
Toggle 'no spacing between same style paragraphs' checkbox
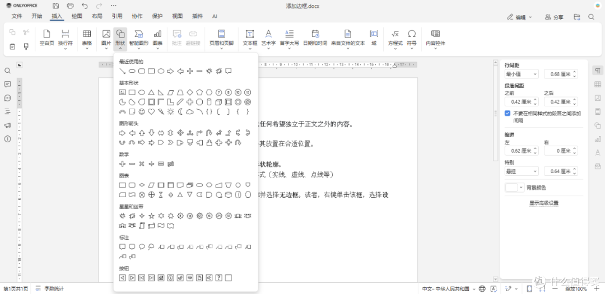pyautogui.click(x=508, y=114)
